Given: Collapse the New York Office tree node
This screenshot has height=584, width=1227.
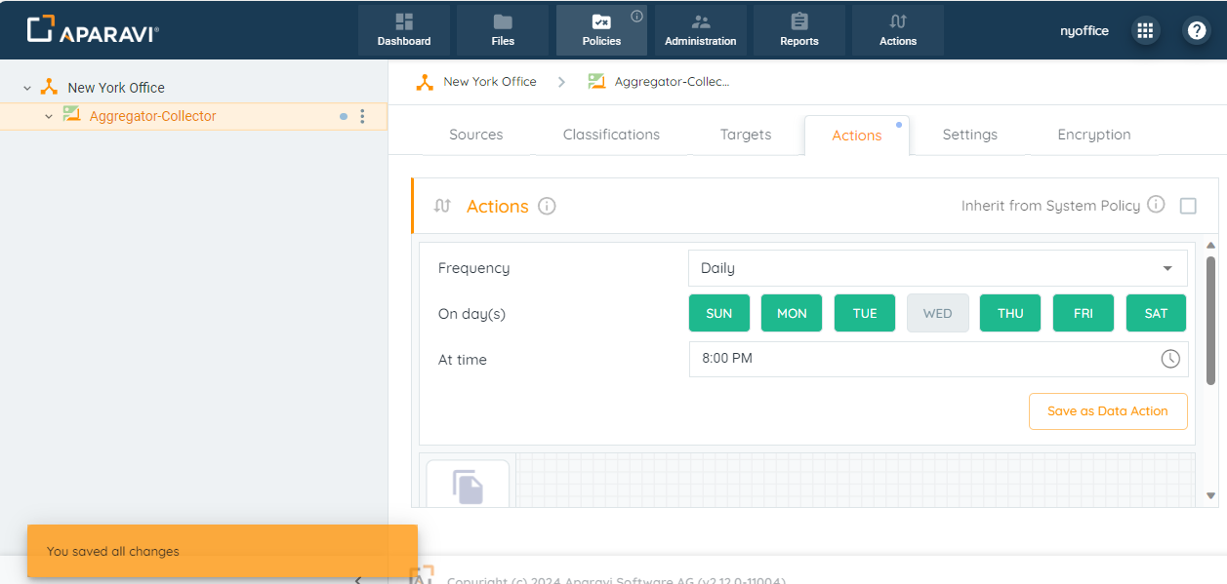Looking at the screenshot, I should coord(27,88).
